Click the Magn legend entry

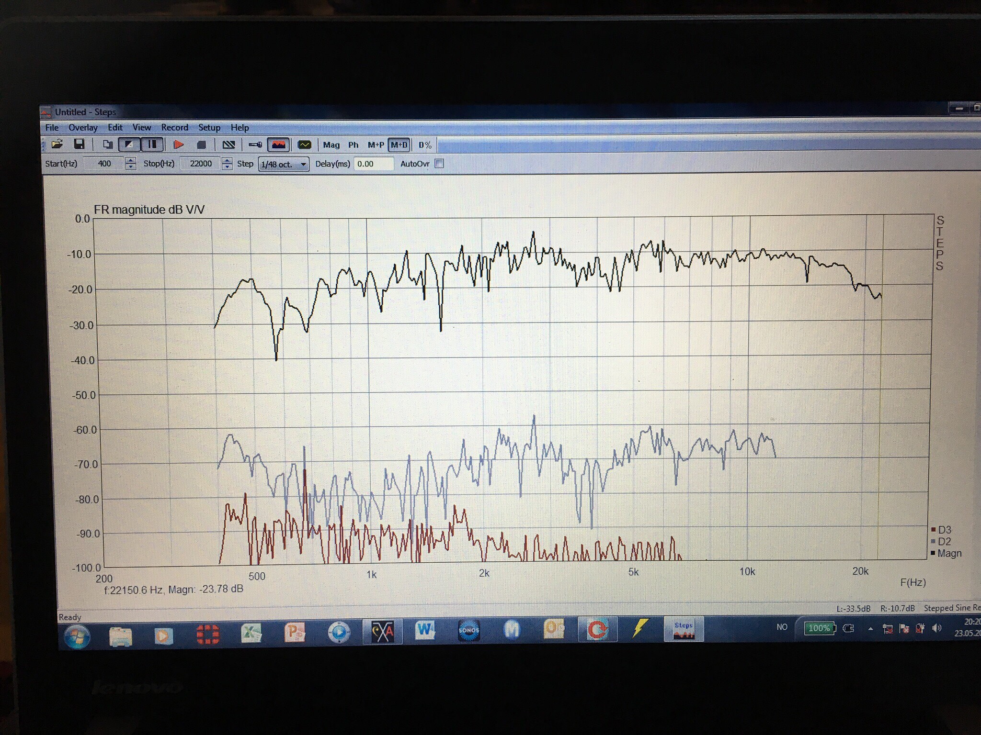coord(946,553)
